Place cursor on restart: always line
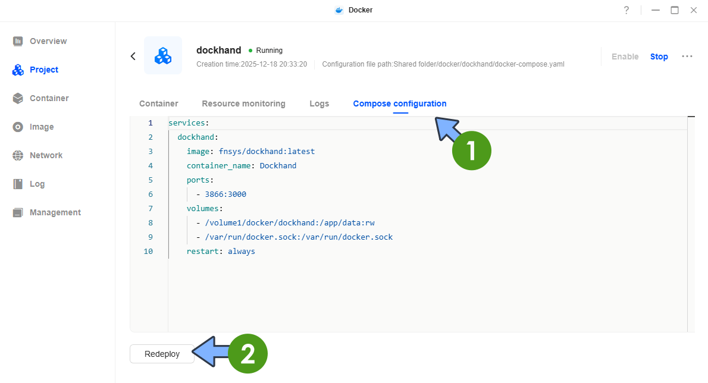Screen dimensions: 708x383 (221, 252)
